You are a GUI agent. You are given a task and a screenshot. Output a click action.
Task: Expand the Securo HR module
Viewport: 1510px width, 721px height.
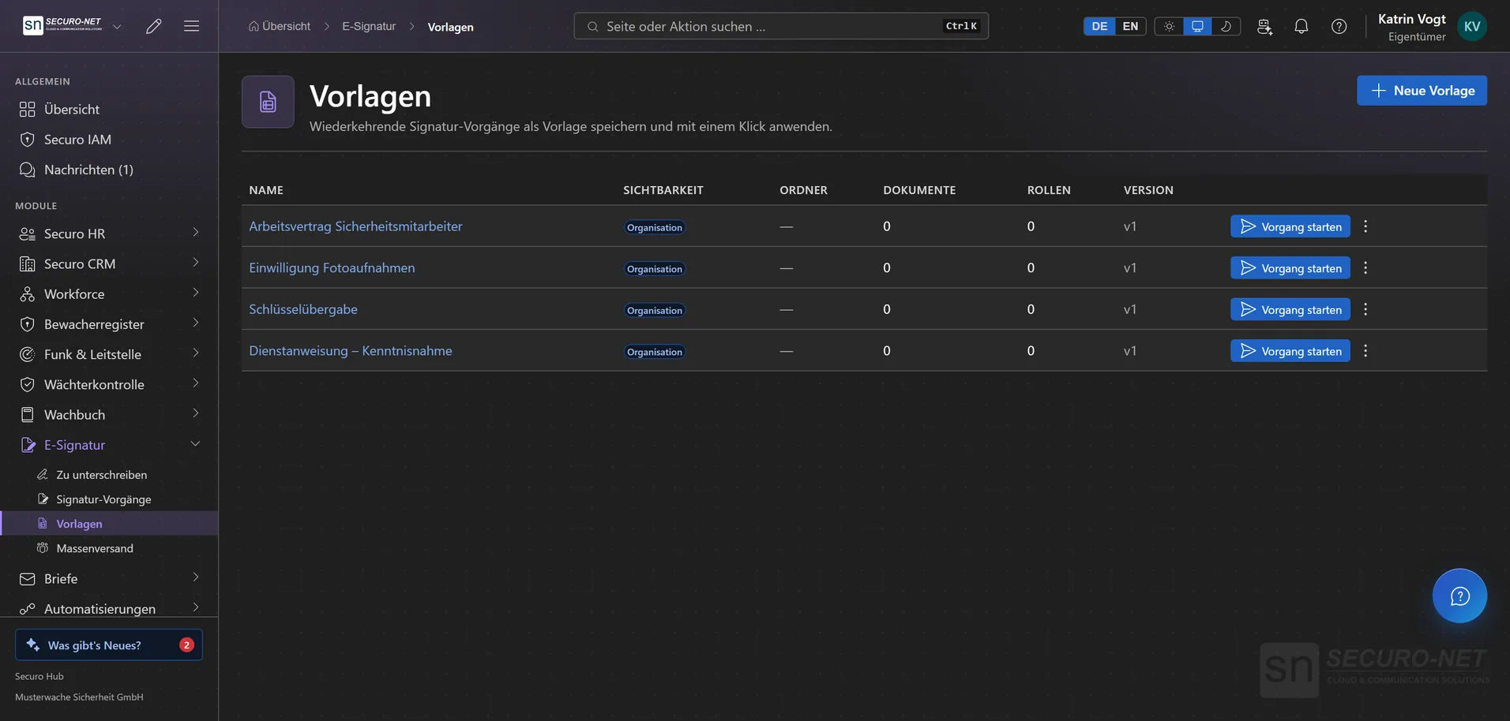coord(109,233)
